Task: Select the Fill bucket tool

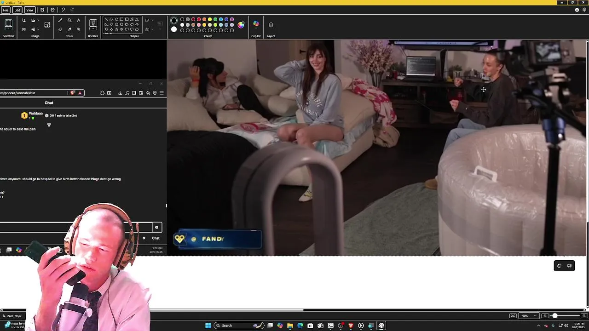Action: coord(69,20)
